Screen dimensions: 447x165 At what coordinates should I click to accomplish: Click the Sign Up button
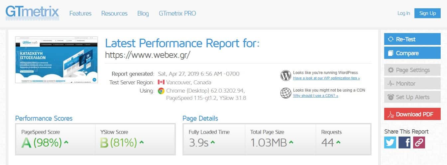pyautogui.click(x=427, y=13)
